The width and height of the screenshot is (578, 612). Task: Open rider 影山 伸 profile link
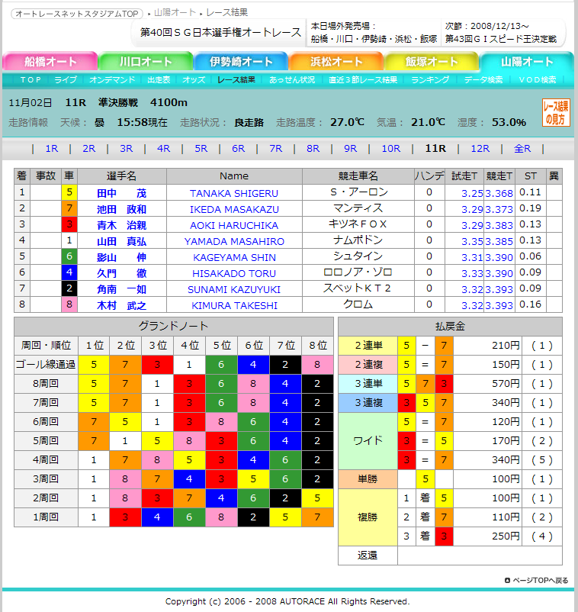pos(122,257)
